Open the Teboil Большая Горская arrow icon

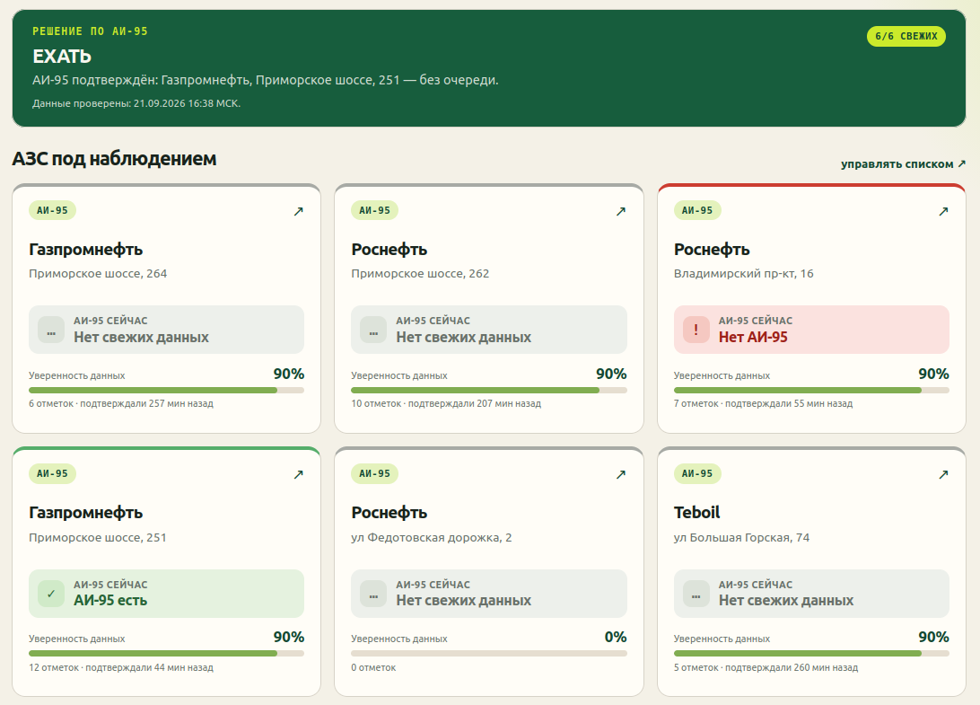click(944, 475)
